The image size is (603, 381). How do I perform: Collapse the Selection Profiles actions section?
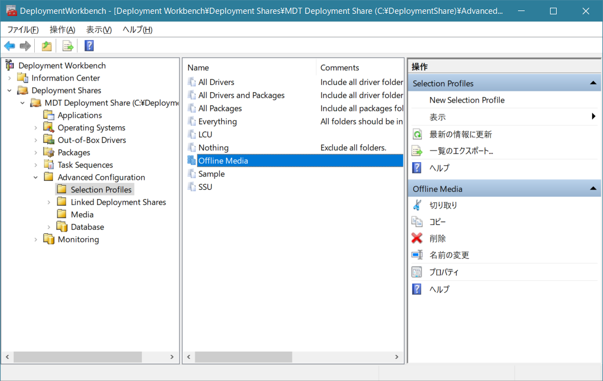[593, 83]
